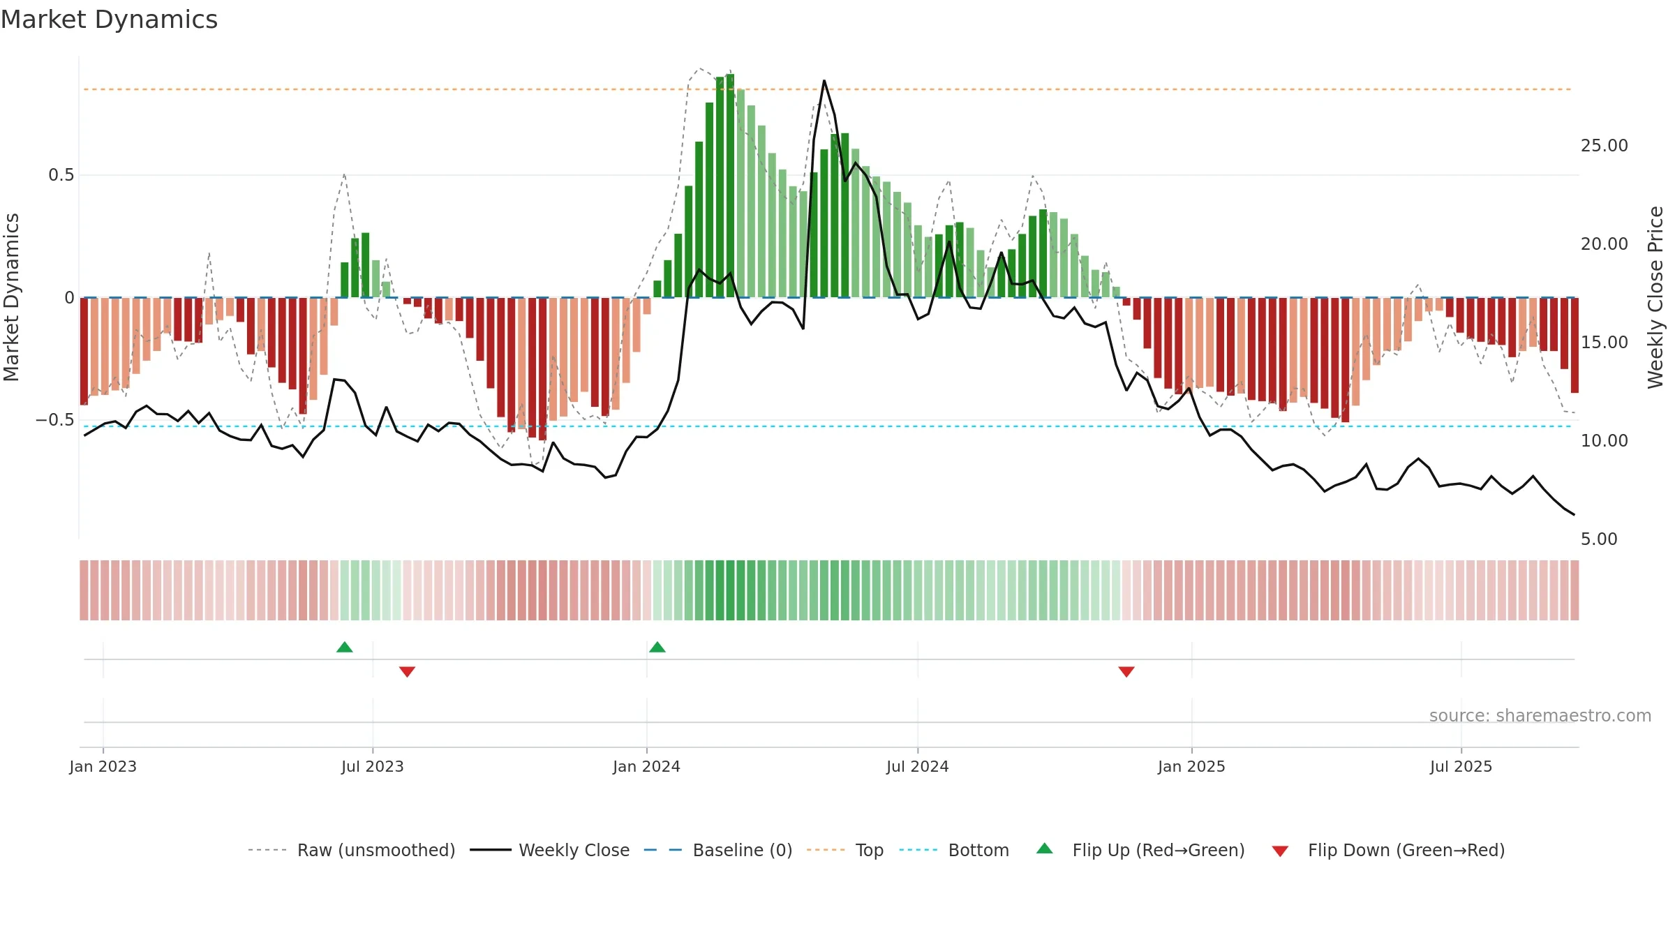Toggle the Weekly Close legend entry
The height and width of the screenshot is (942, 1675).
[550, 850]
